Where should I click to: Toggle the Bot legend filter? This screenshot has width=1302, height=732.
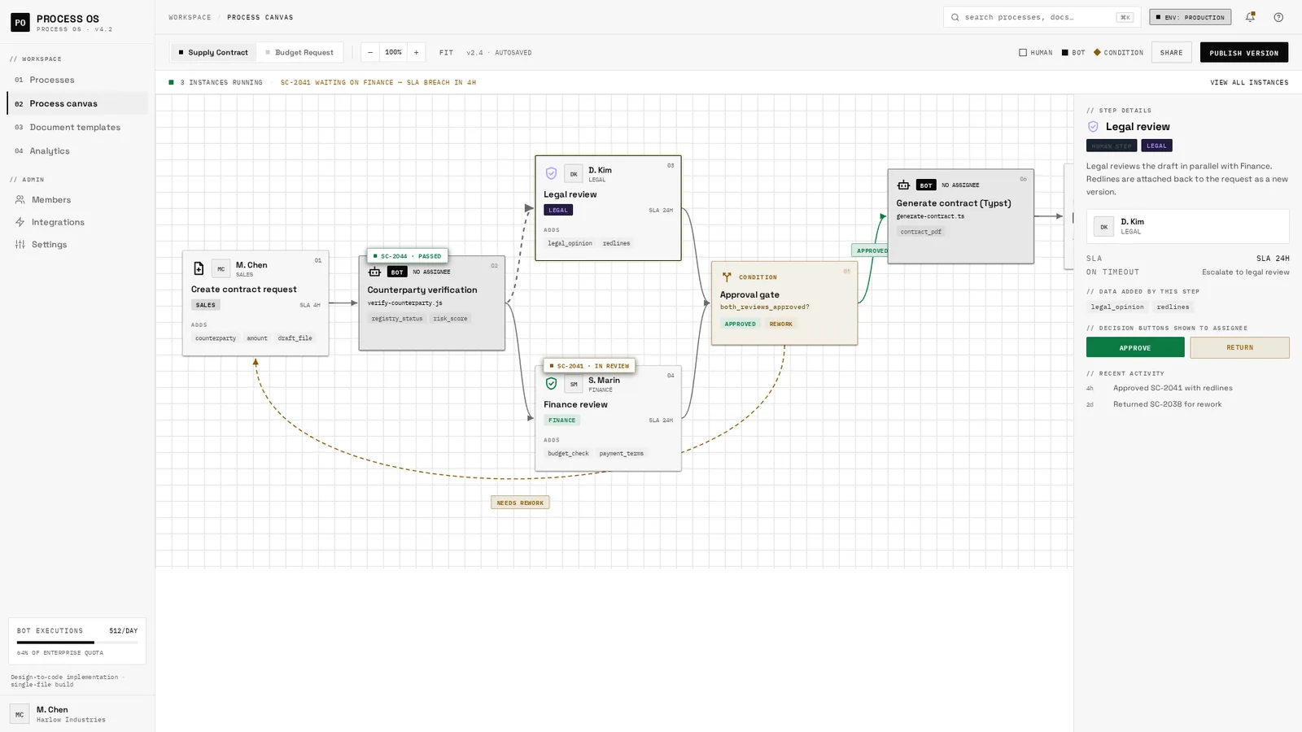(x=1073, y=53)
